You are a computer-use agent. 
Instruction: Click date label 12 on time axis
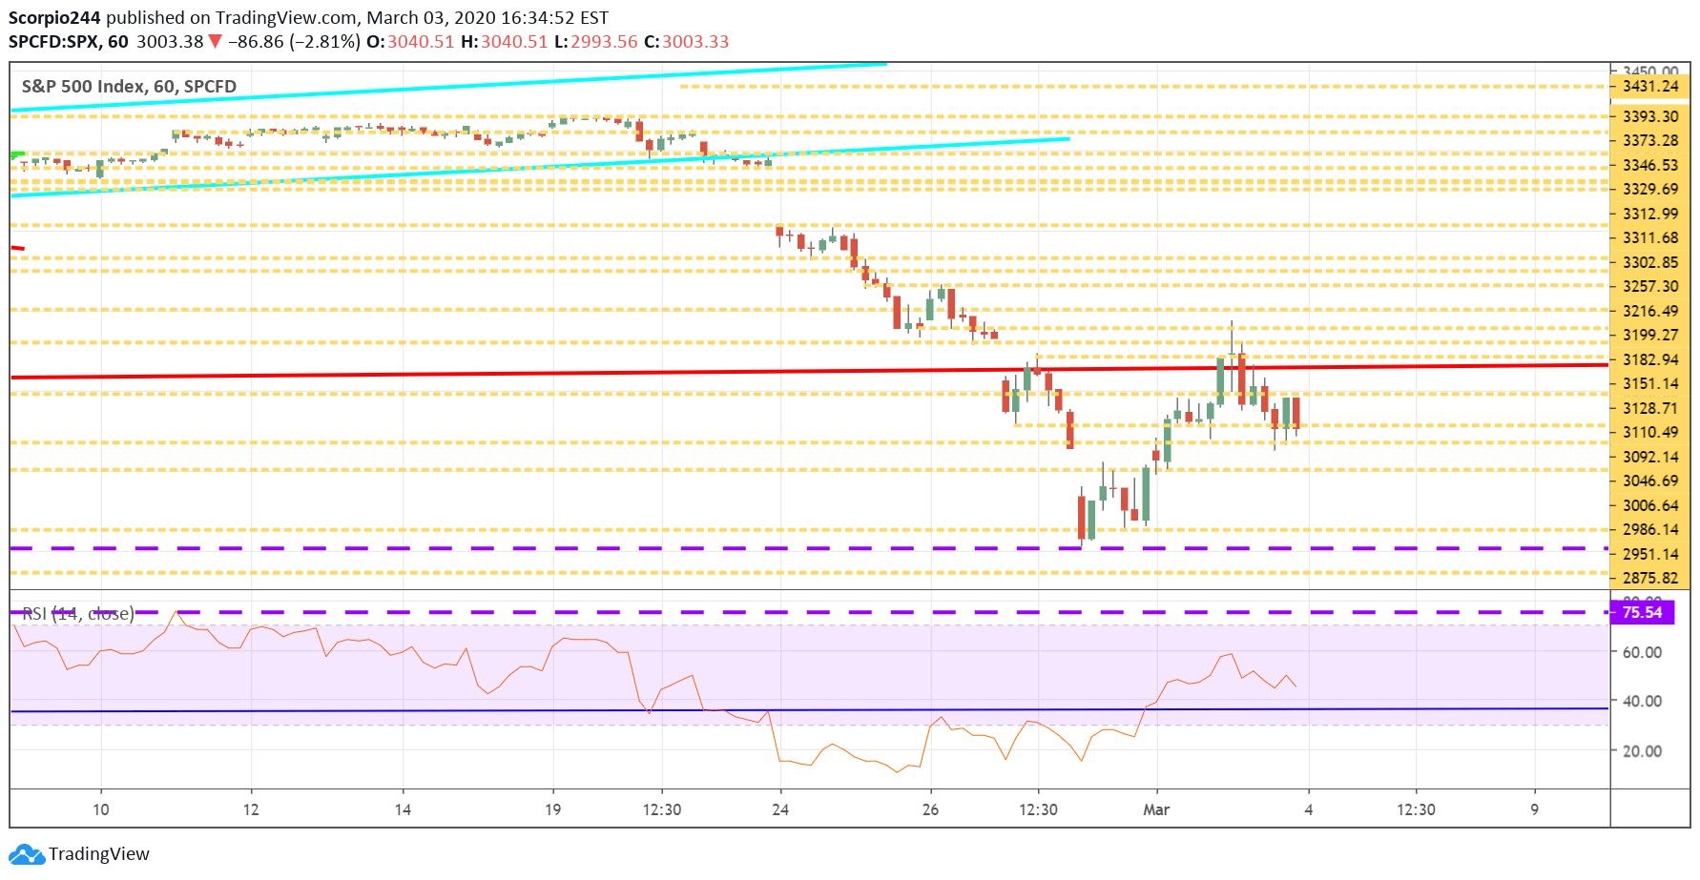pyautogui.click(x=251, y=809)
